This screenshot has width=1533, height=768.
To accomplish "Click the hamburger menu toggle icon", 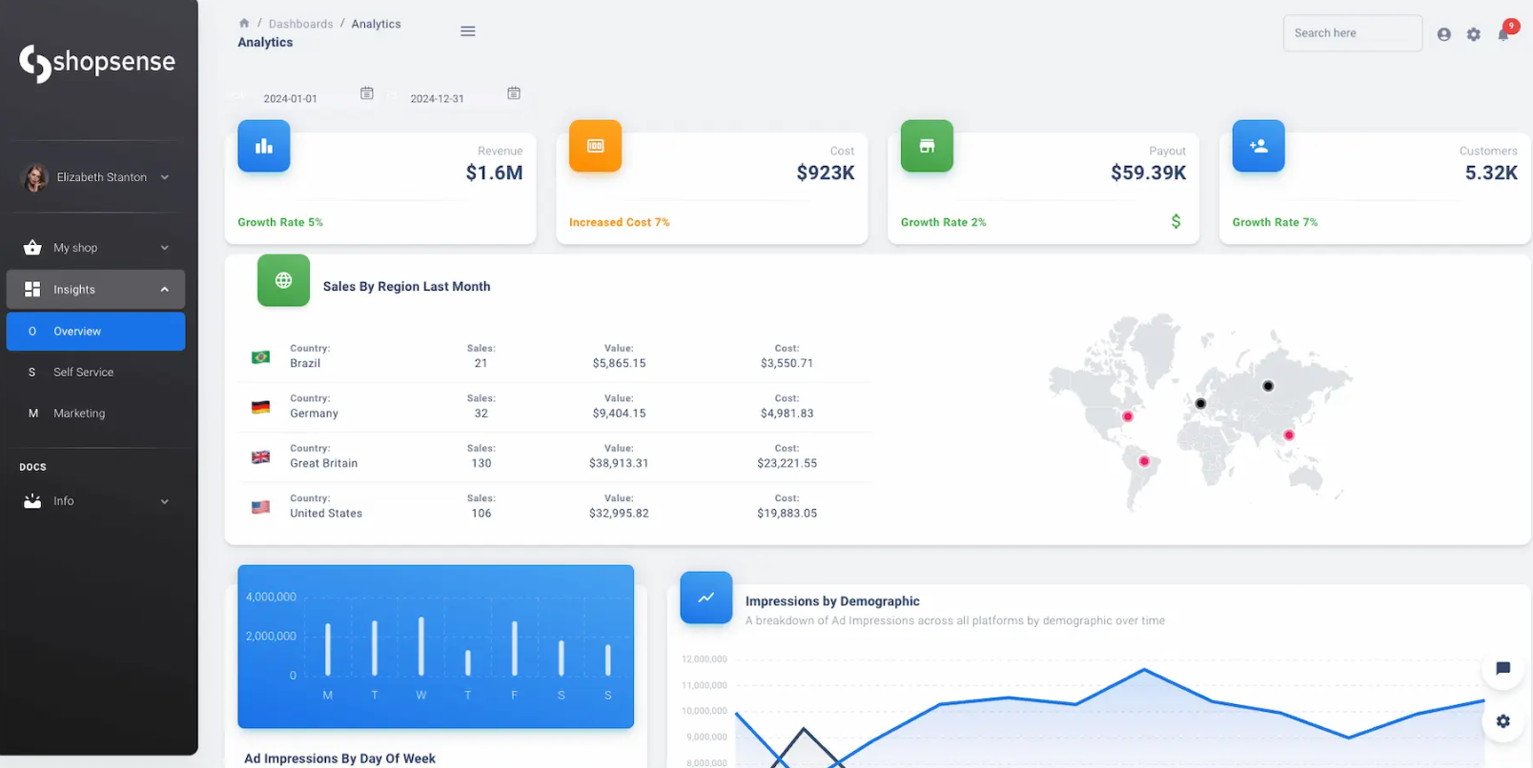I will (467, 31).
